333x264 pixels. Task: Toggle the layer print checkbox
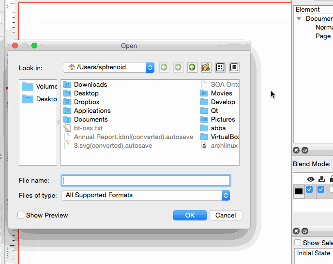coord(320,190)
